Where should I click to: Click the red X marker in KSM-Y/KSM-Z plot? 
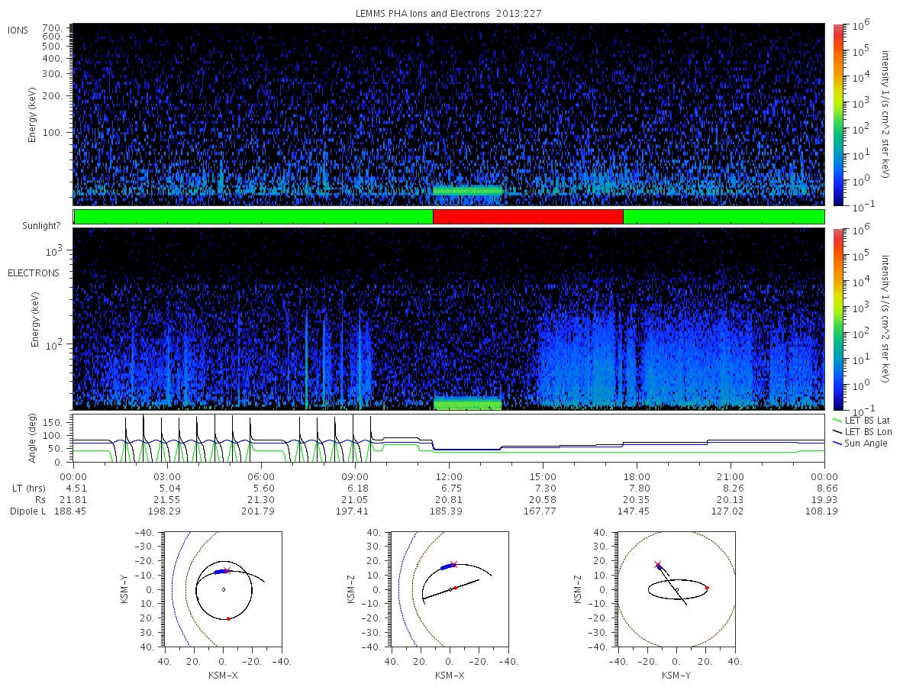(657, 565)
